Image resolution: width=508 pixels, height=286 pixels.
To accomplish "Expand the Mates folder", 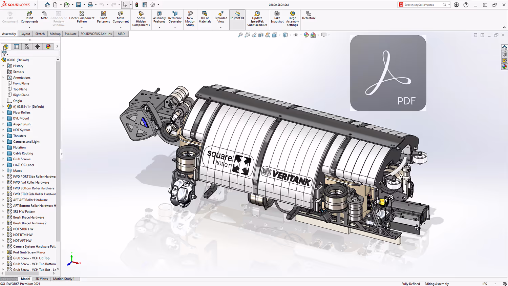I will 3,170.
